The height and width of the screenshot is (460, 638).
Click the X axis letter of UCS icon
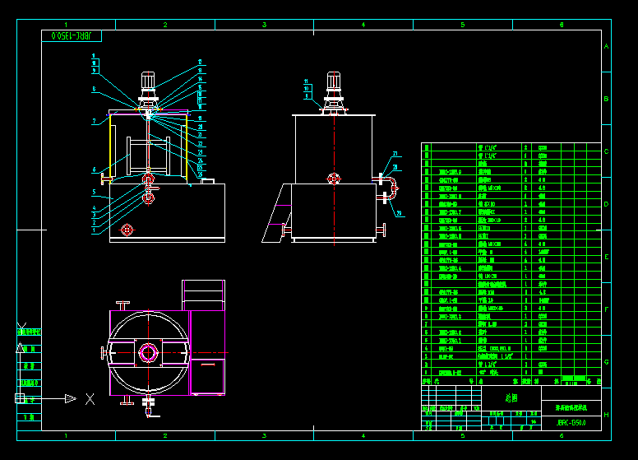click(x=90, y=399)
